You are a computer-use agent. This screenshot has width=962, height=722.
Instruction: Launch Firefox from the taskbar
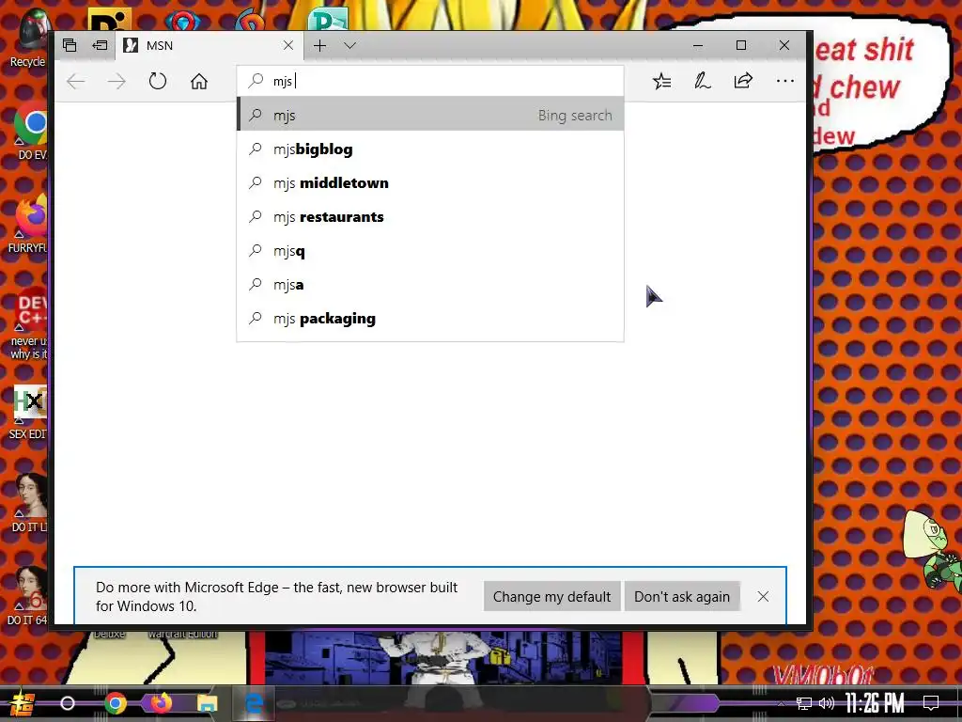[162, 703]
